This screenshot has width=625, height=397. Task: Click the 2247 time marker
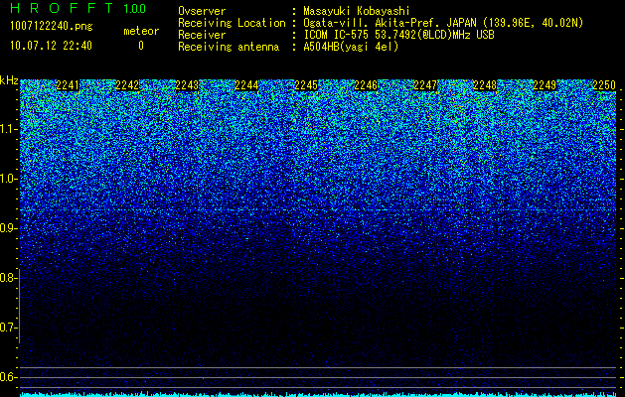pyautogui.click(x=425, y=85)
